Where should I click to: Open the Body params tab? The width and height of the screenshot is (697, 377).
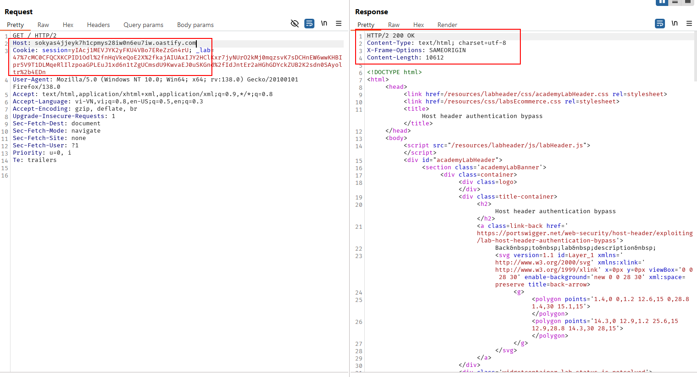point(195,25)
